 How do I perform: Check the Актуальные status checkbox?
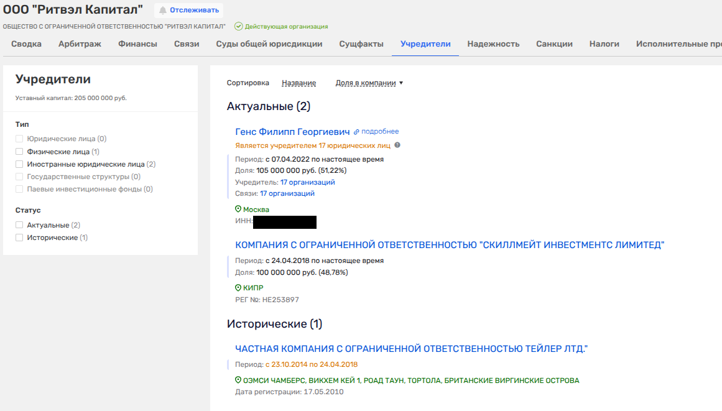click(19, 225)
